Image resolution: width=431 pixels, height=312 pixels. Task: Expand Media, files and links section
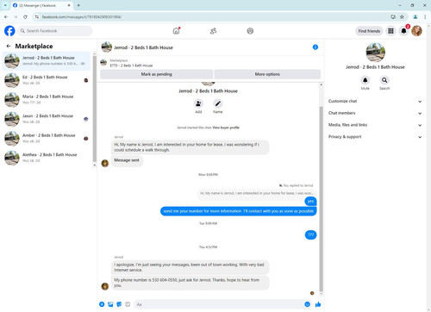pos(375,125)
